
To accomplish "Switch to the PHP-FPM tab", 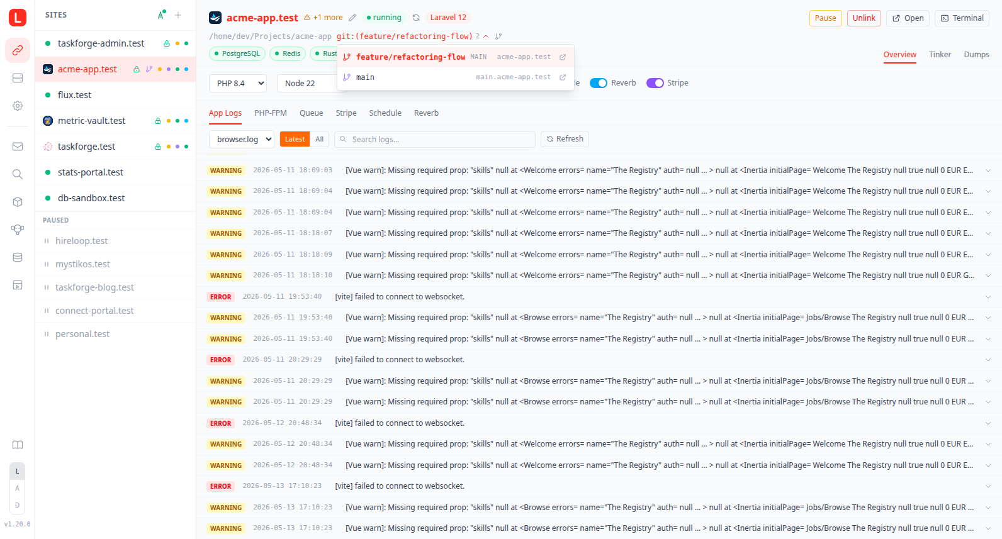I will pos(271,113).
